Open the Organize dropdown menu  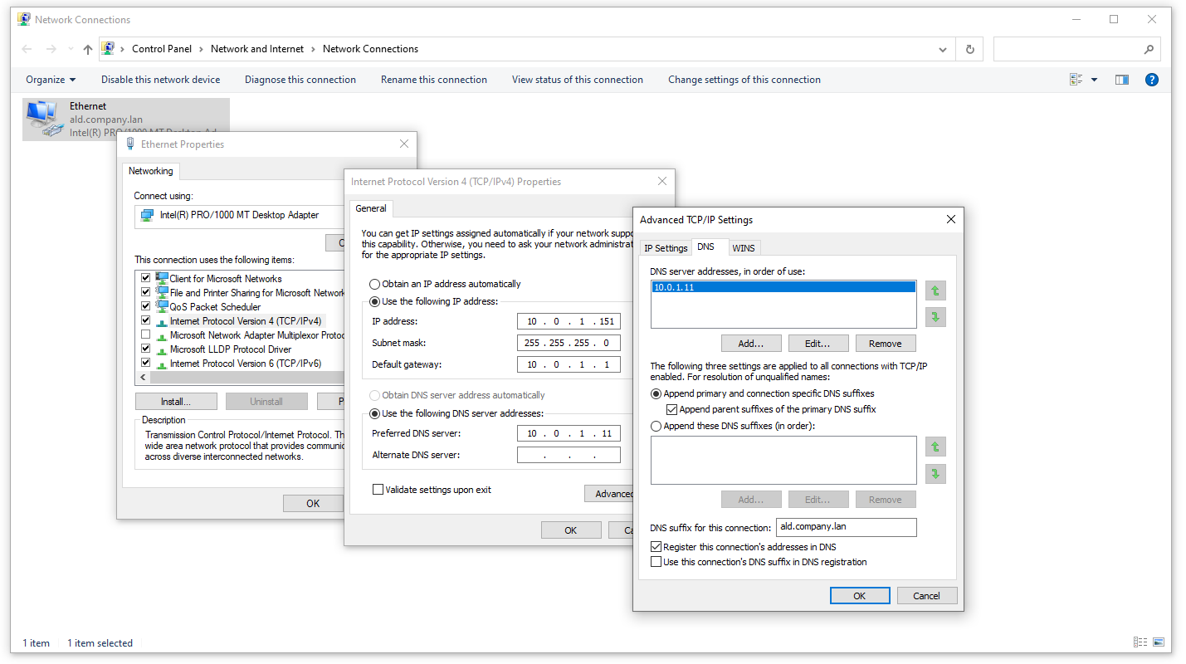tap(51, 80)
